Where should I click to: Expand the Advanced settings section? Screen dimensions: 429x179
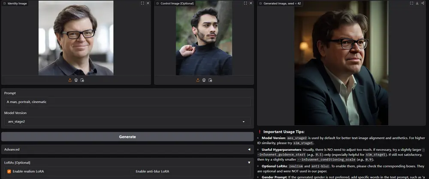[x=127, y=150]
